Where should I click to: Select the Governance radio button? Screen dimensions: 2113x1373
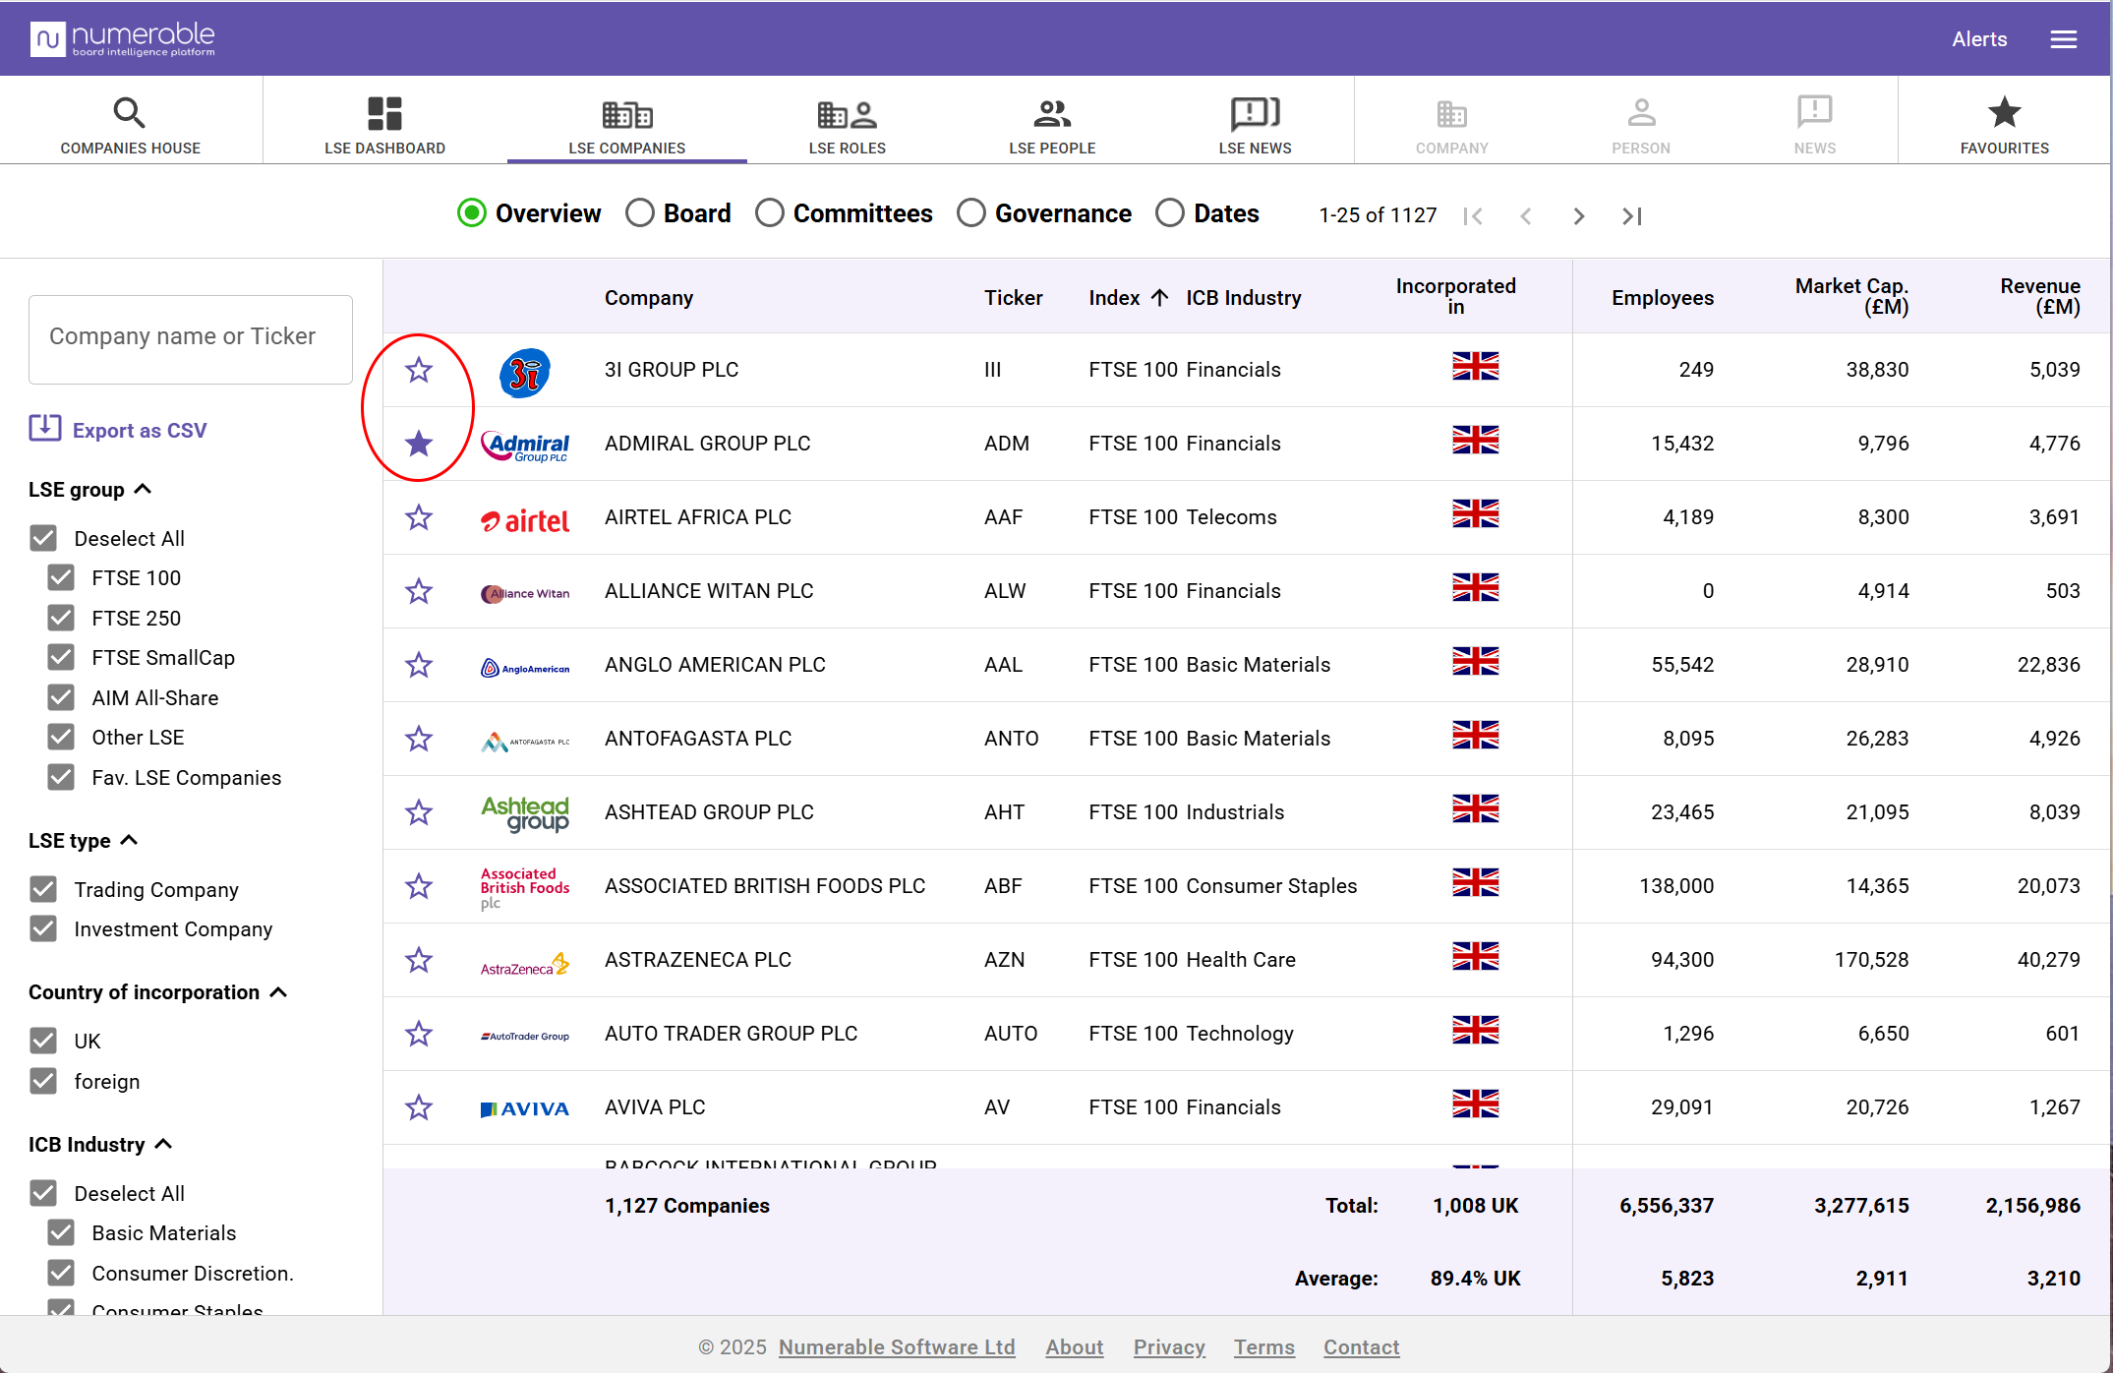(970, 213)
